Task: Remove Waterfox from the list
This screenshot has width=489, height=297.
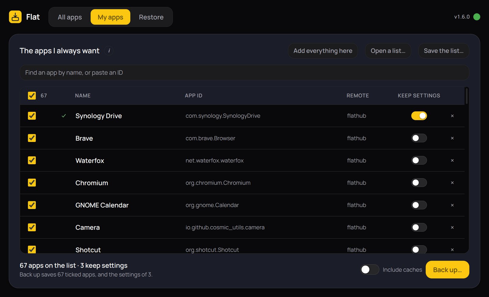Action: coord(452,161)
